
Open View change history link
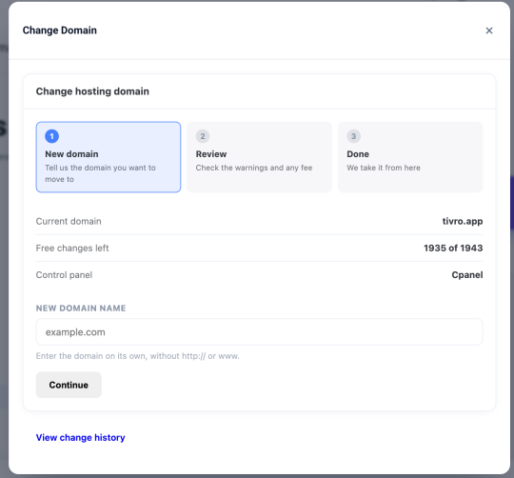pos(80,437)
